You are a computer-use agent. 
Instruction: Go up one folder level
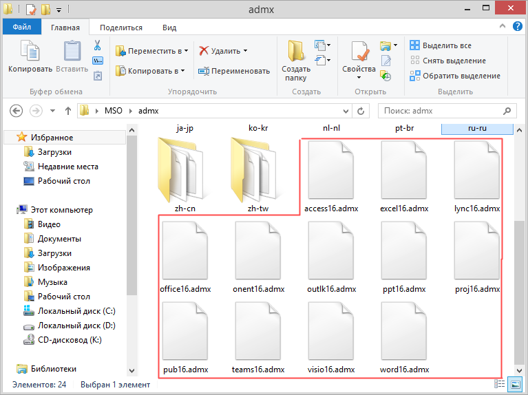[x=68, y=111]
